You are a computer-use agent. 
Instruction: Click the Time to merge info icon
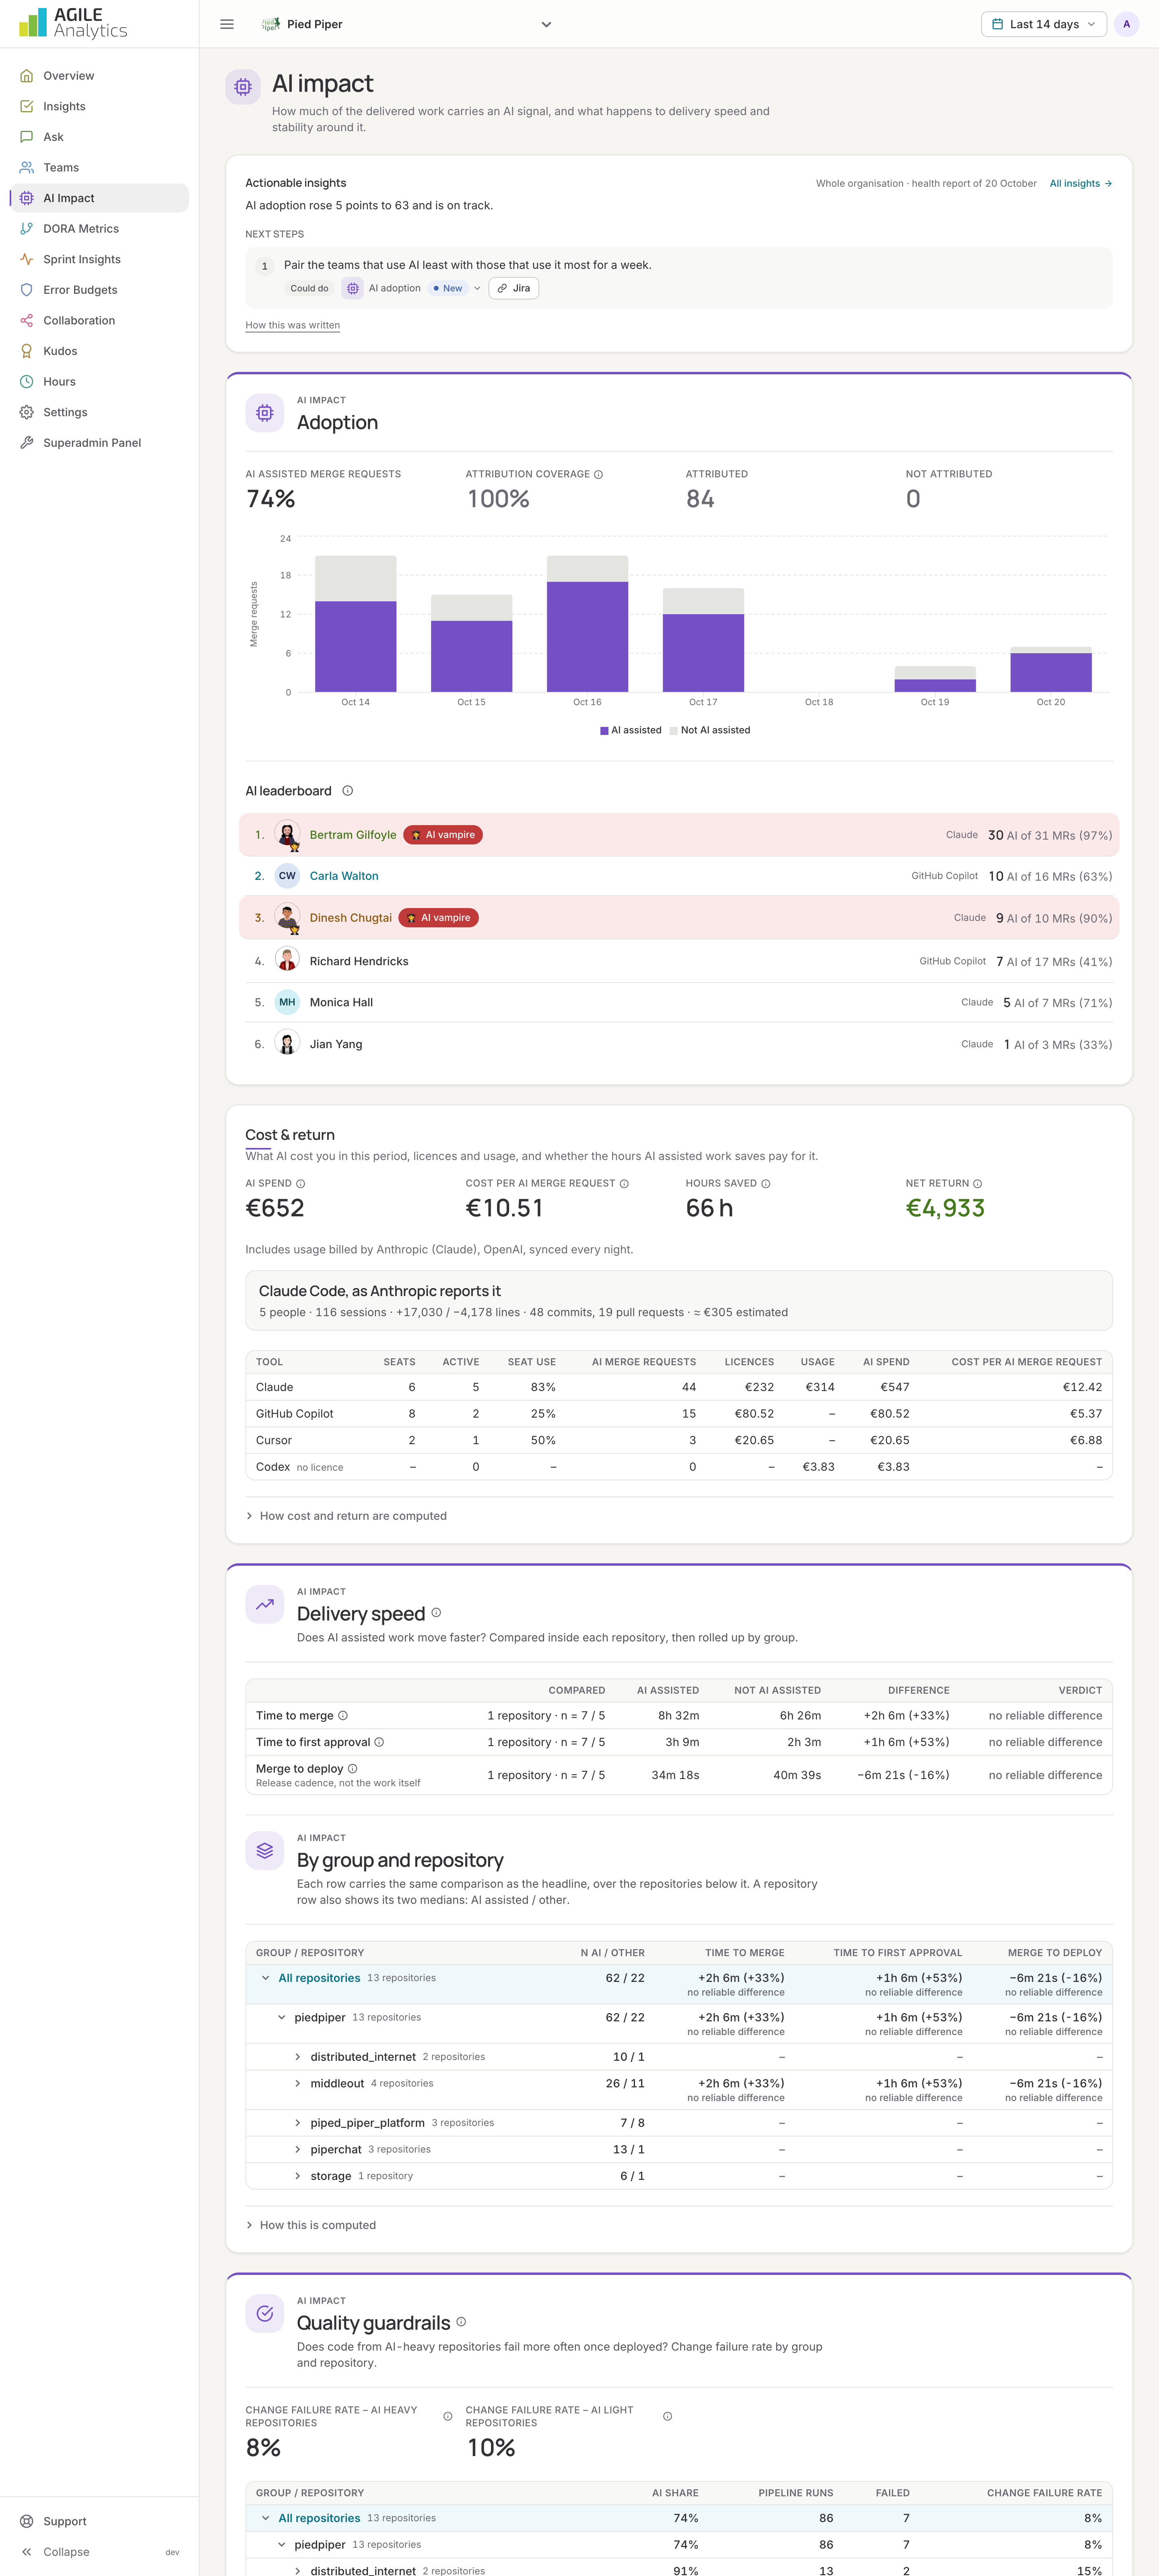[343, 1716]
